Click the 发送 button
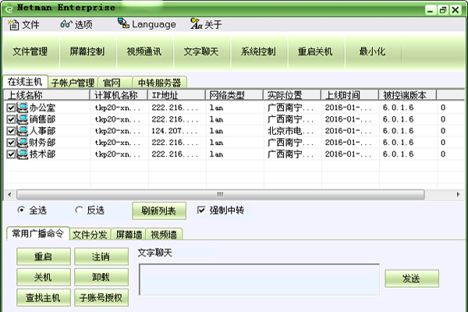Image resolution: width=468 pixels, height=312 pixels. [411, 278]
